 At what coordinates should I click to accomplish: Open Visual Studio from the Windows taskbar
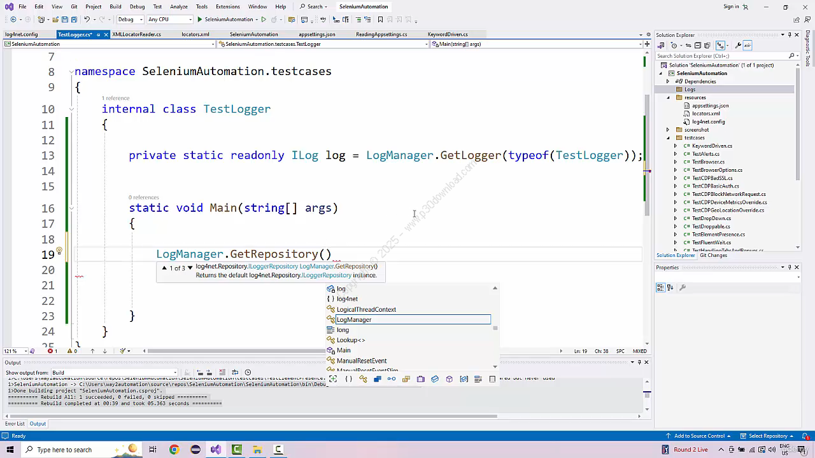click(x=216, y=450)
